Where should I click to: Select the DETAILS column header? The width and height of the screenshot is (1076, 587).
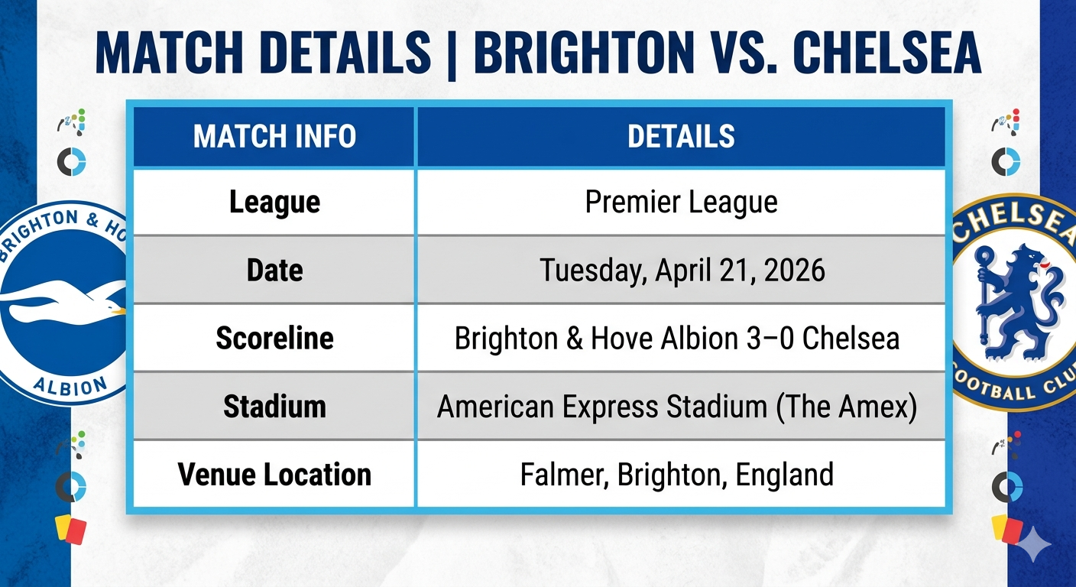click(x=681, y=137)
